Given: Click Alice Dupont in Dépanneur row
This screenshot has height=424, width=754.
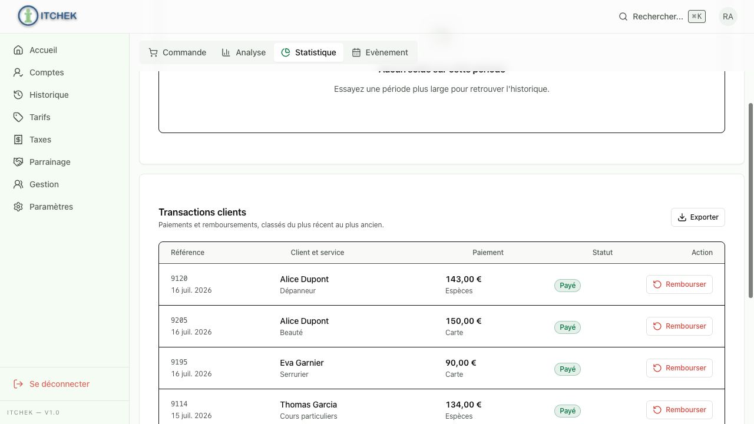Looking at the screenshot, I should click(x=304, y=279).
